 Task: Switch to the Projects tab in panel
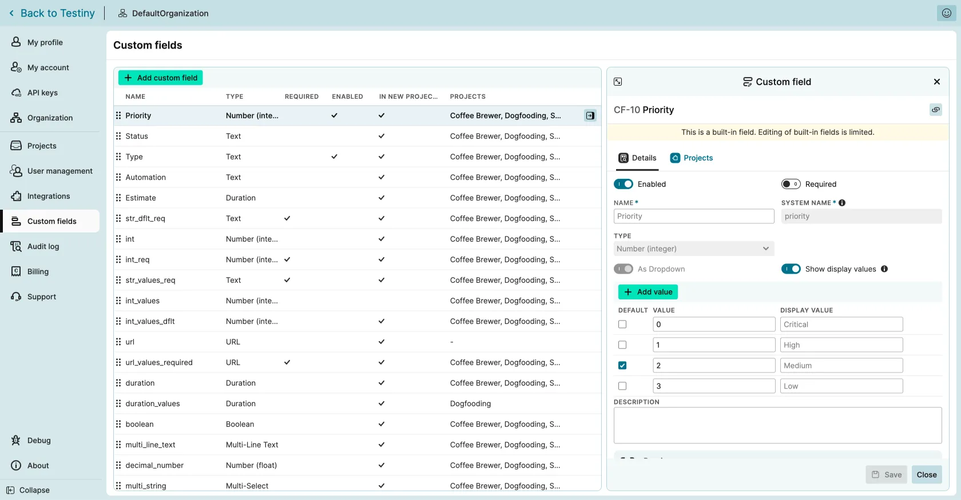click(692, 158)
